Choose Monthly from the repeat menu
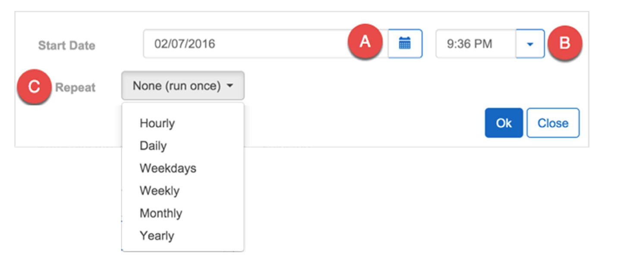 point(160,213)
